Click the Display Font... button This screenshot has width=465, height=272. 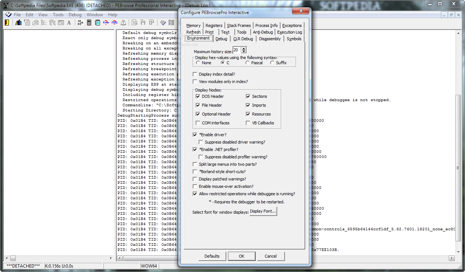tap(263, 211)
